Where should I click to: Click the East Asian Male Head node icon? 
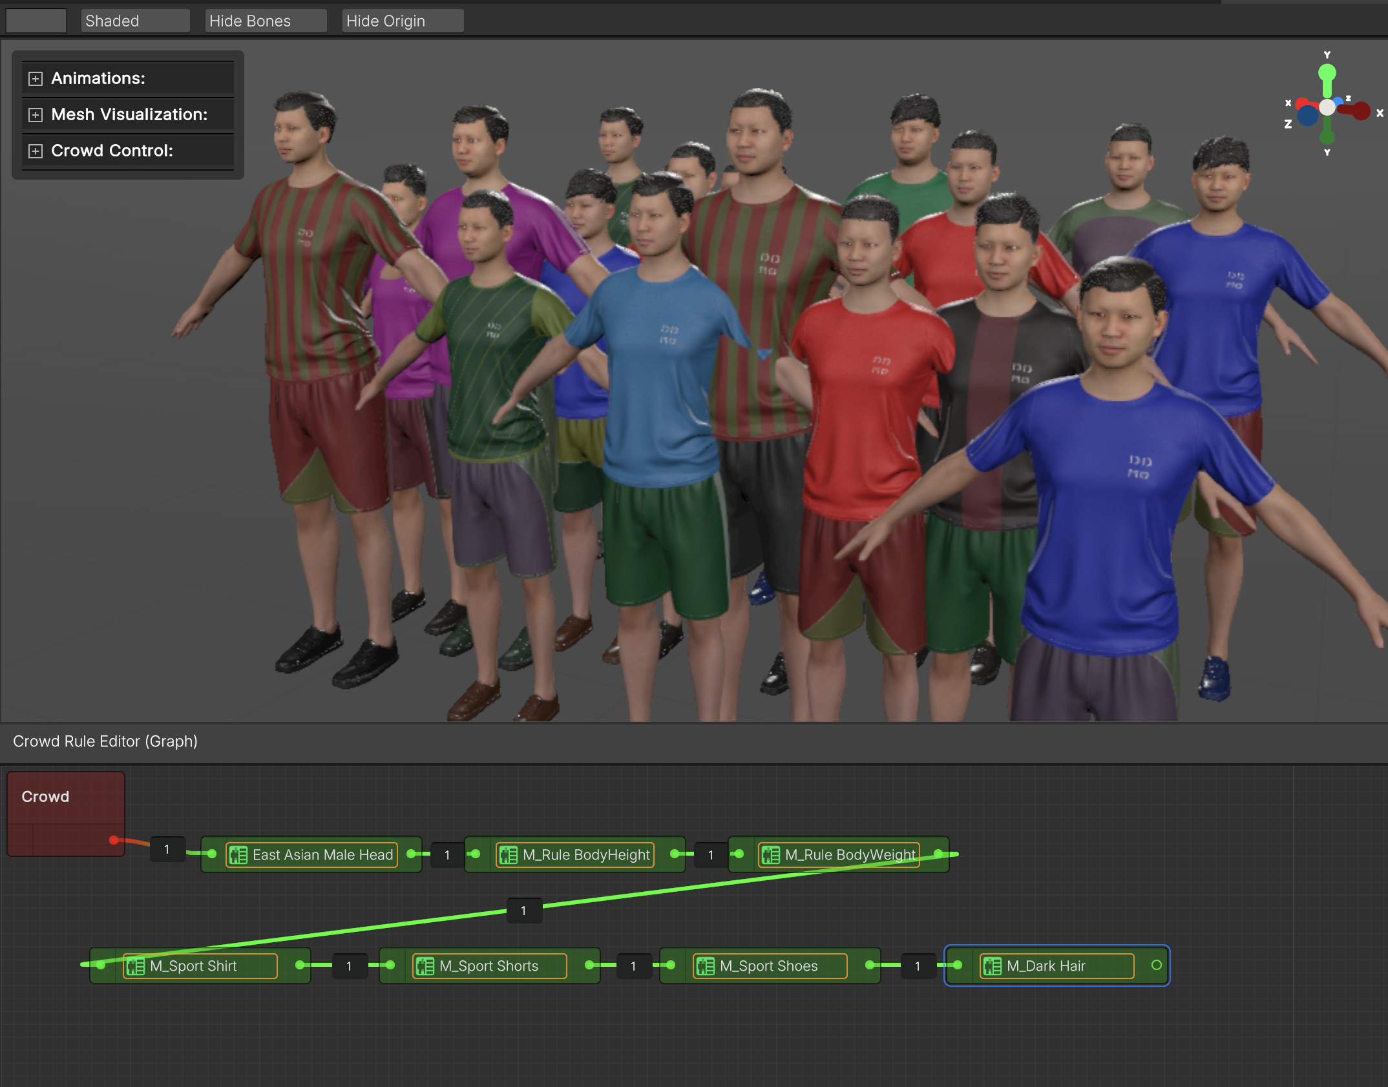tap(238, 855)
